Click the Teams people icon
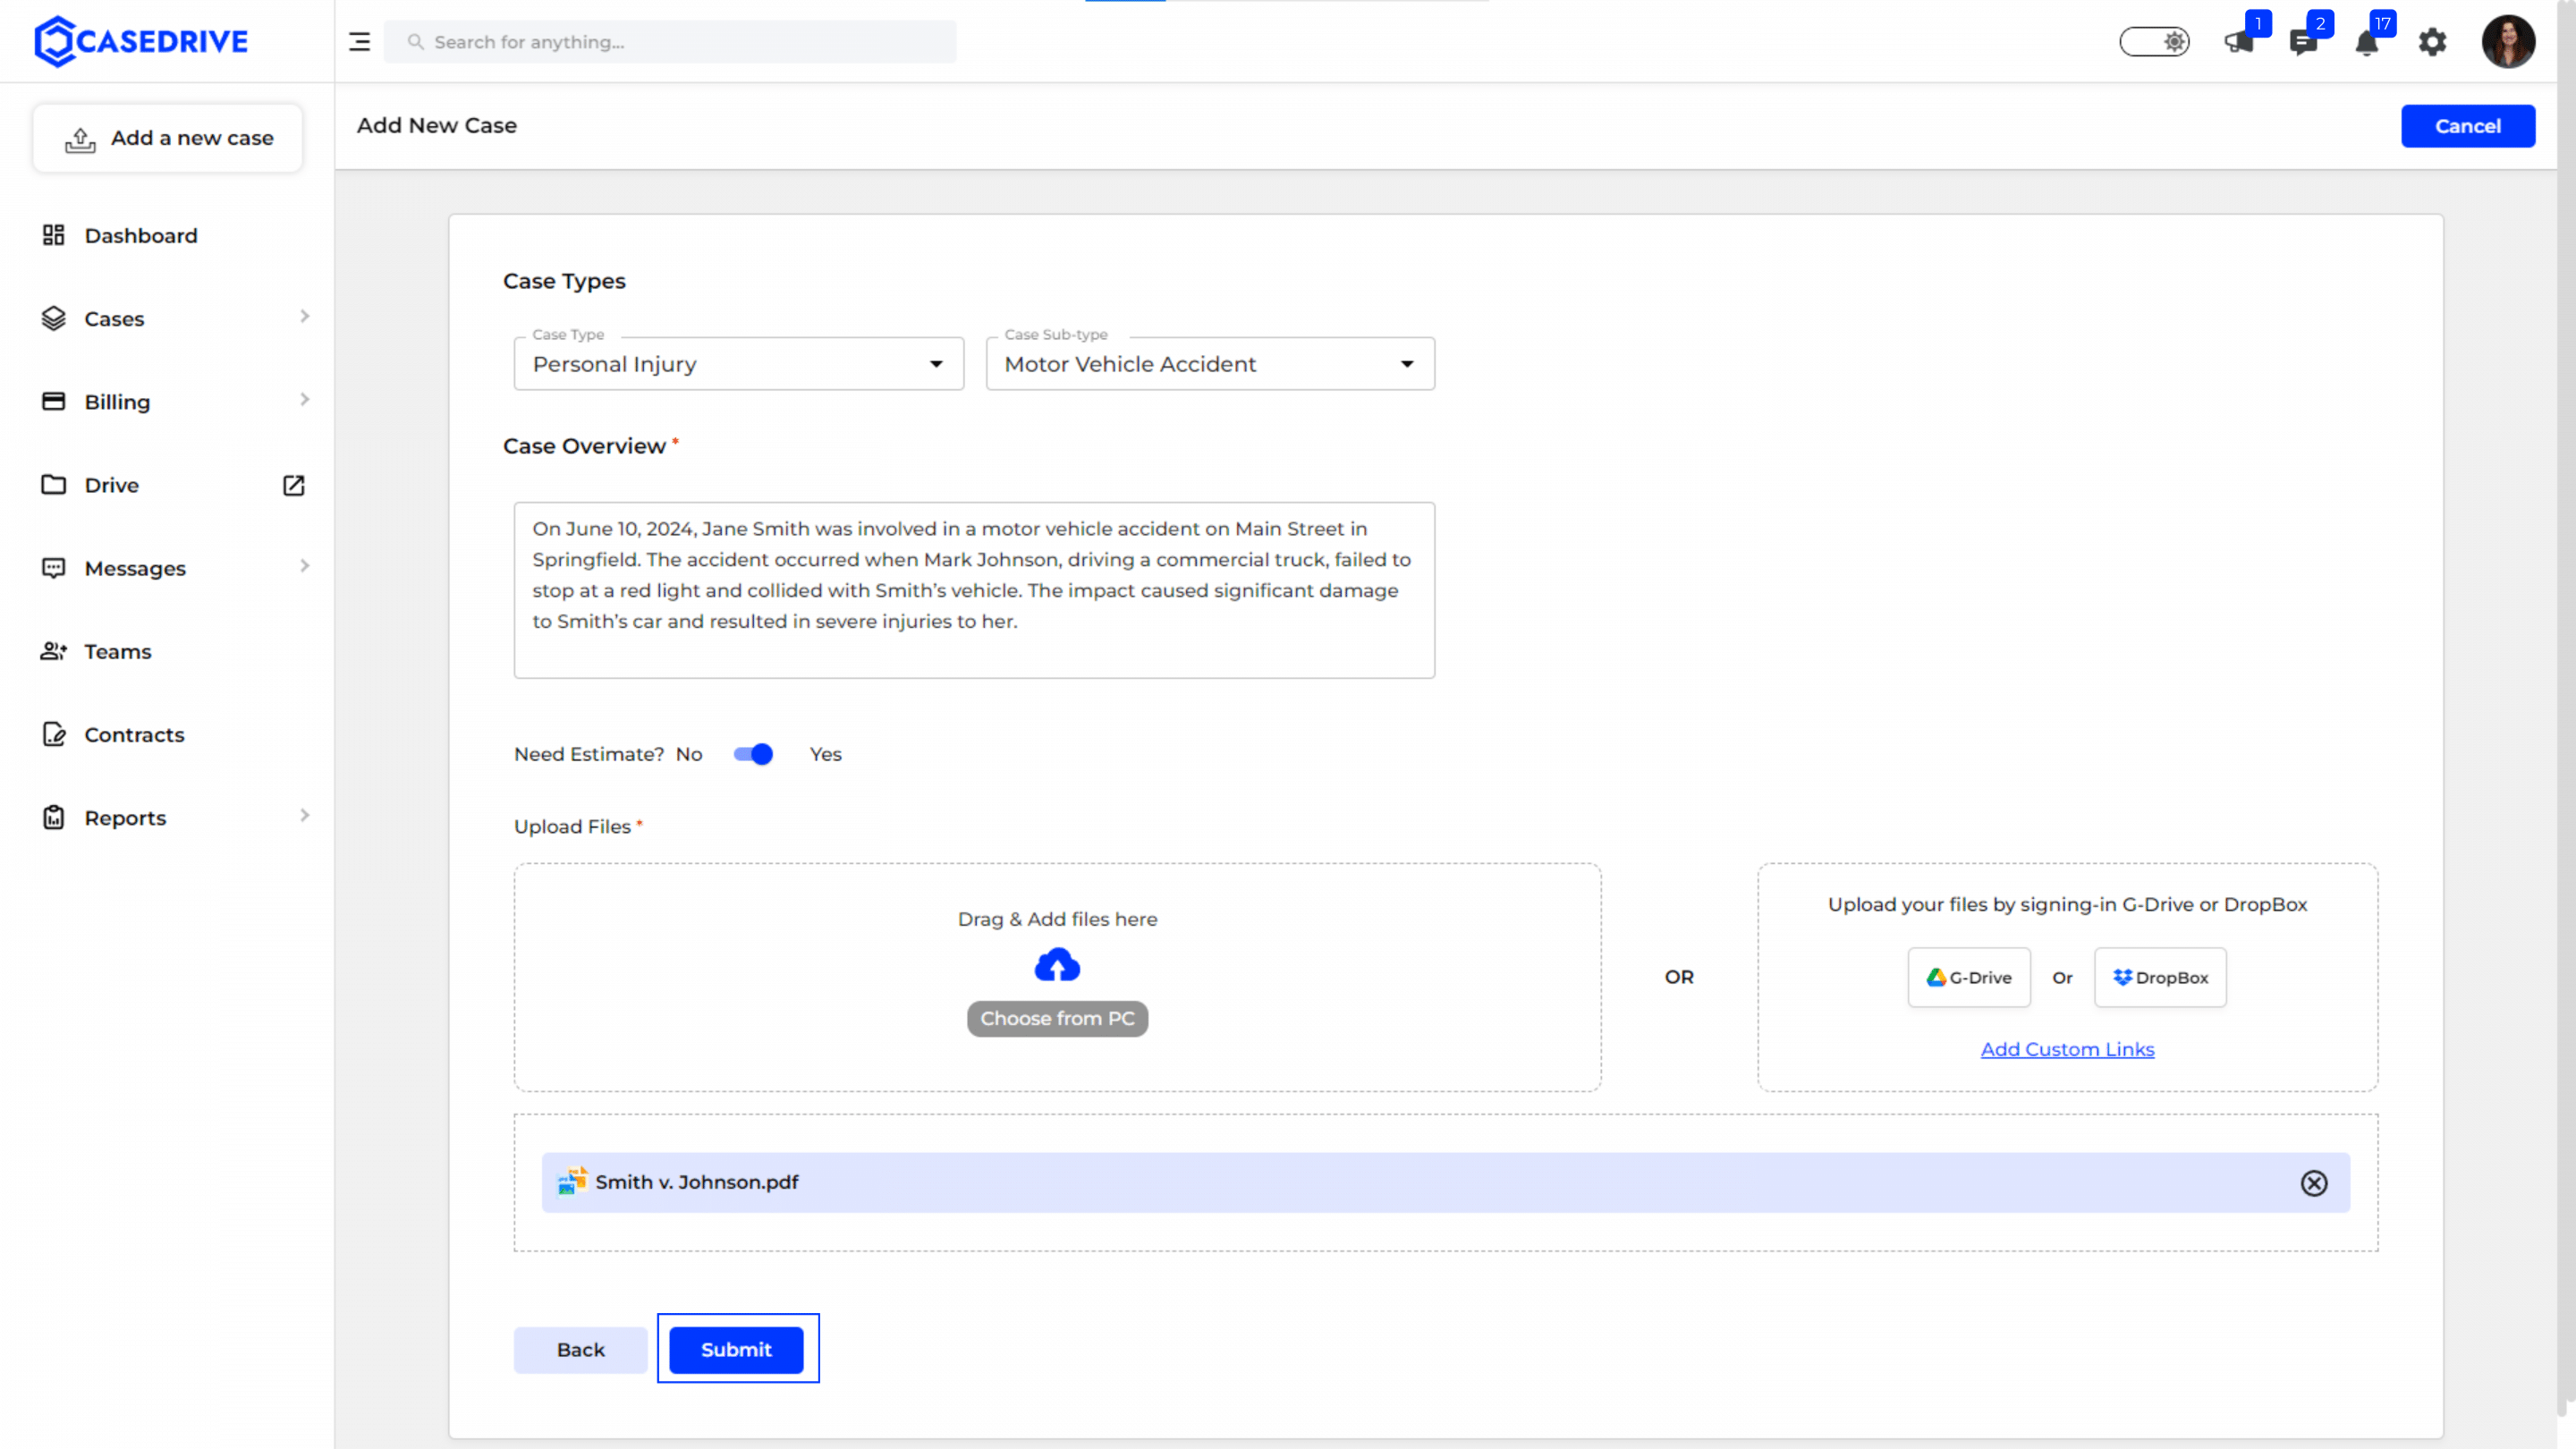2576x1449 pixels. tap(53, 651)
